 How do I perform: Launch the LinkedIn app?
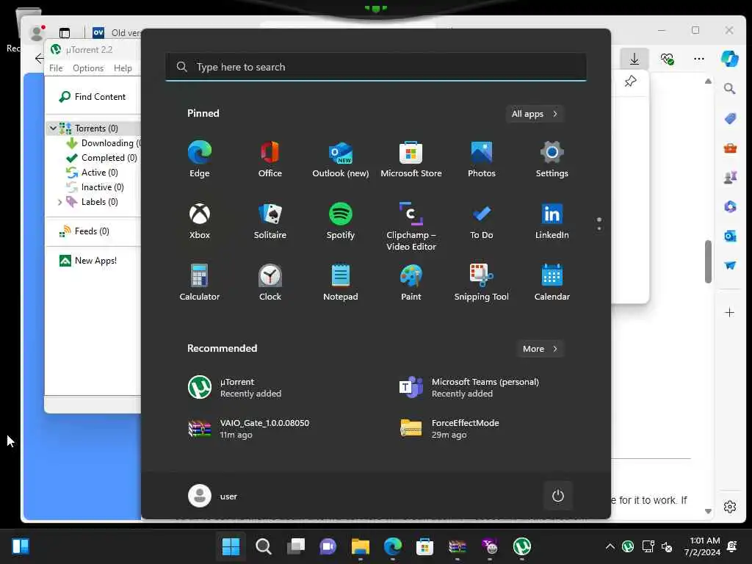[x=552, y=220]
